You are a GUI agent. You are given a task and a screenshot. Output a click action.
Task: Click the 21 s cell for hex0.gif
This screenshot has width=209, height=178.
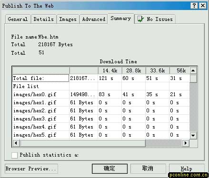point(179,94)
